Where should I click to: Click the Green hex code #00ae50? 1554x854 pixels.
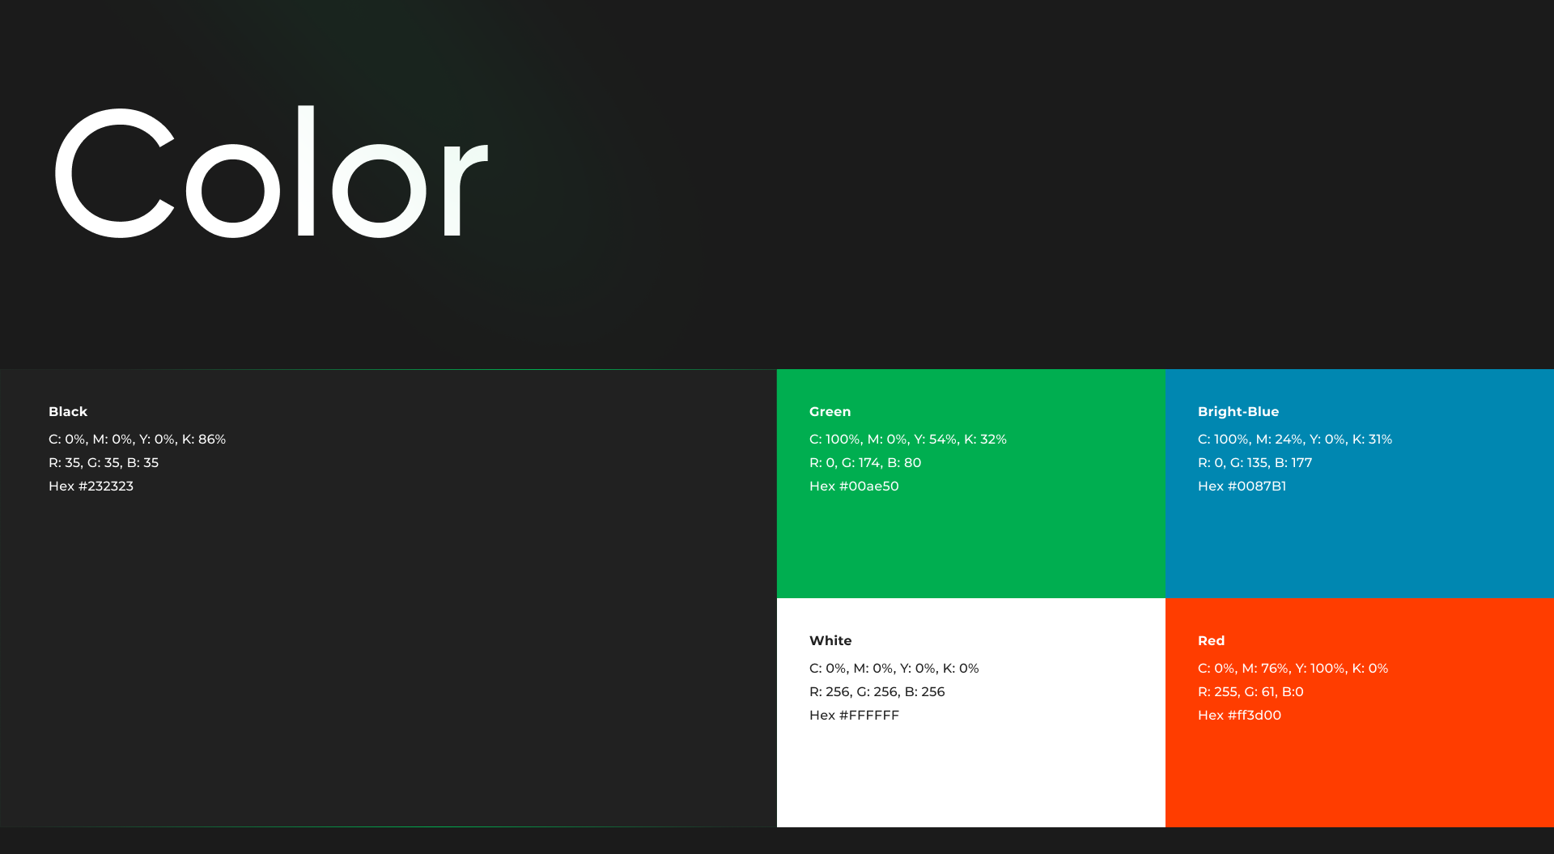pos(854,486)
